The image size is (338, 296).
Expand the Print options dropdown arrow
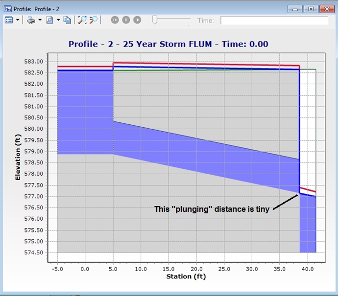coord(40,20)
